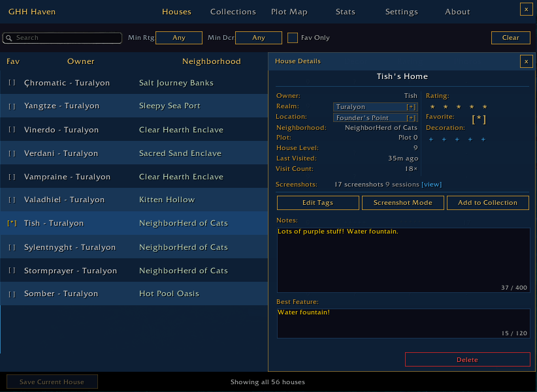Click the Clear filters button

[511, 38]
